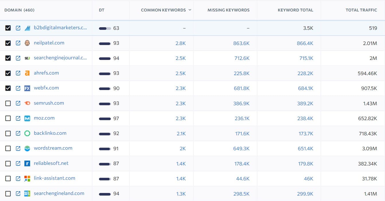Click the neilpatel.com favicon
This screenshot has height=201, width=385.
(x=27, y=43)
